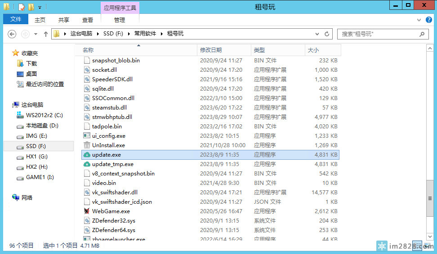Open Explorer help question mark
Viewport: 437px width, 254px height.
(x=428, y=20)
